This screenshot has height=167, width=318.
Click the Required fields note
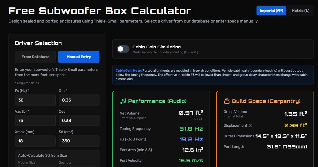click(x=27, y=83)
